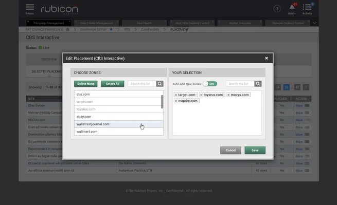
Task: Click Campaign Setup in breadcrumb
Action: (93, 29)
